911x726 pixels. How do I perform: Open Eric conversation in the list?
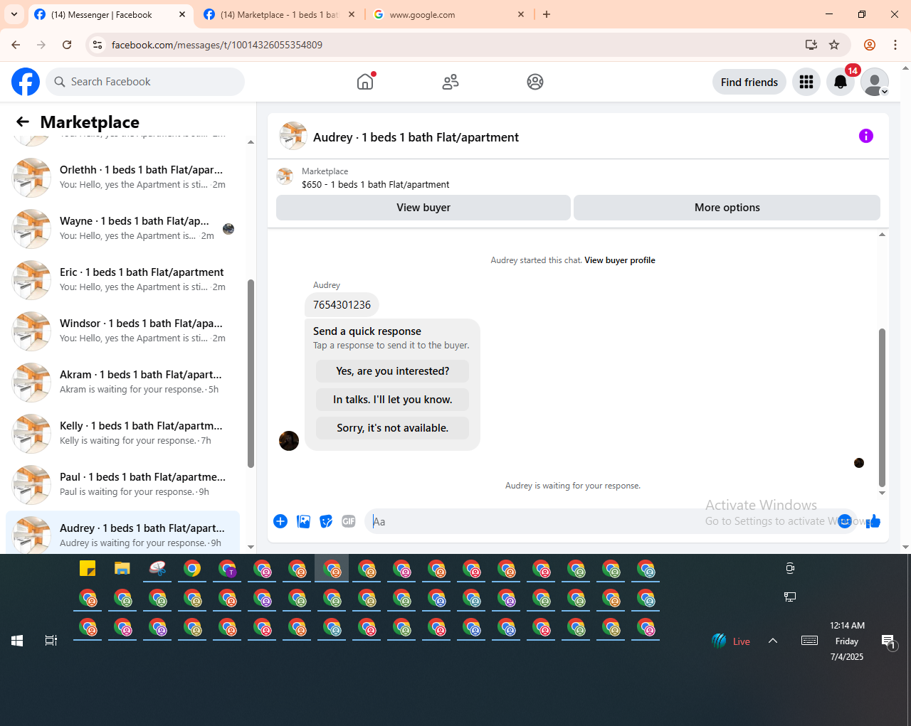(122, 279)
